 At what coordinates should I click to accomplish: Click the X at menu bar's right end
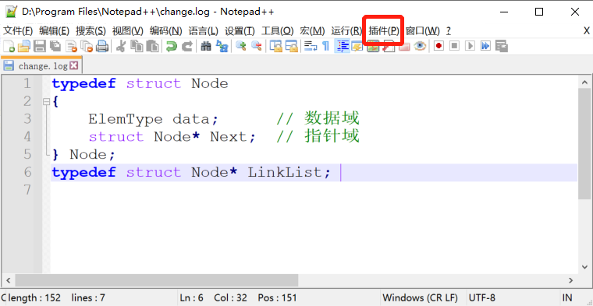(x=586, y=30)
